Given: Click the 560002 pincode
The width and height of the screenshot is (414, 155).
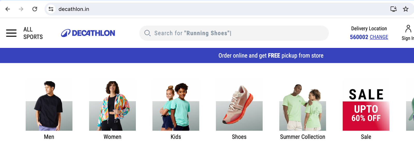Looking at the screenshot, I should coord(359,37).
